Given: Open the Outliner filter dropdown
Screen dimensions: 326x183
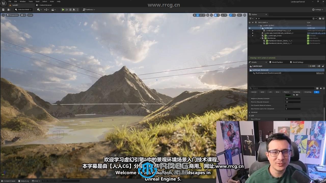Looking at the screenshot, I should tap(251, 19).
